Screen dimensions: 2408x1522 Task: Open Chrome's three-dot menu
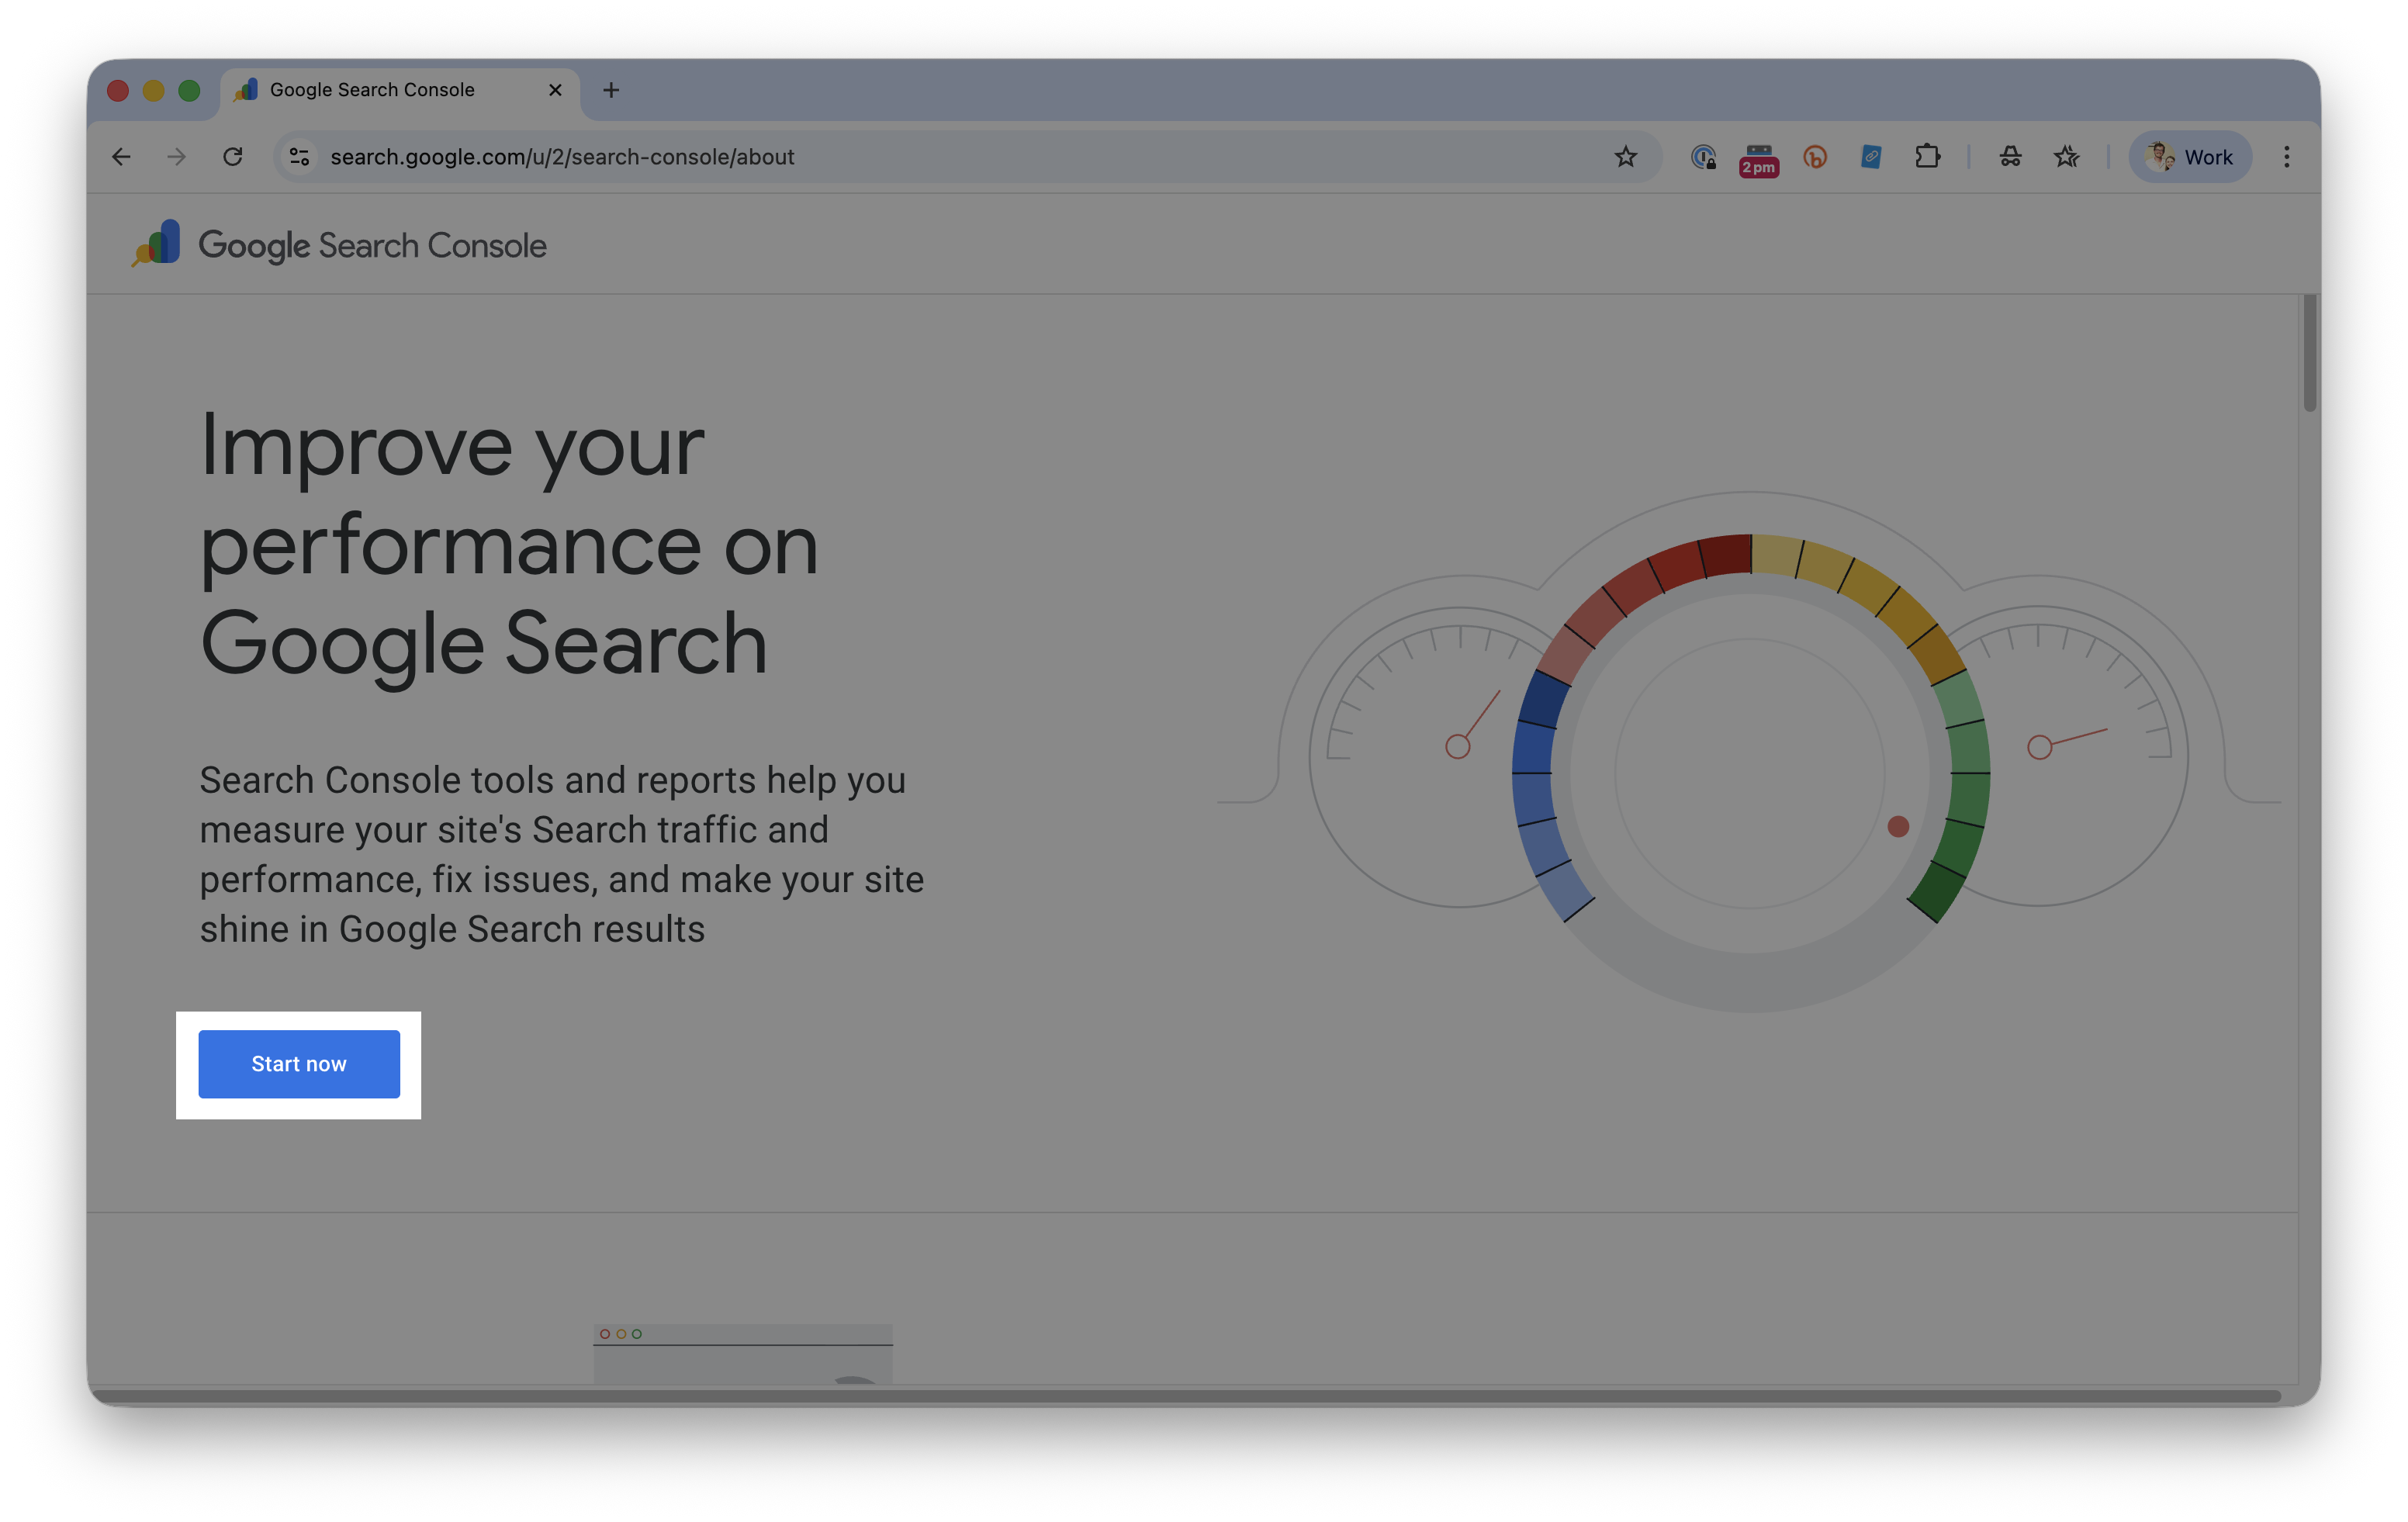(x=2286, y=157)
